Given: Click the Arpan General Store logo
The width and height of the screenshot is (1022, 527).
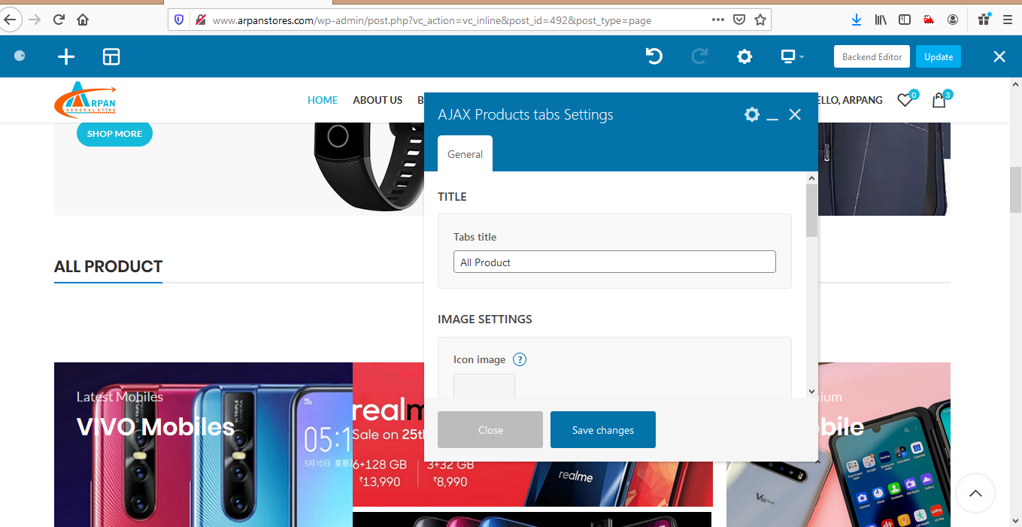Looking at the screenshot, I should tap(85, 99).
